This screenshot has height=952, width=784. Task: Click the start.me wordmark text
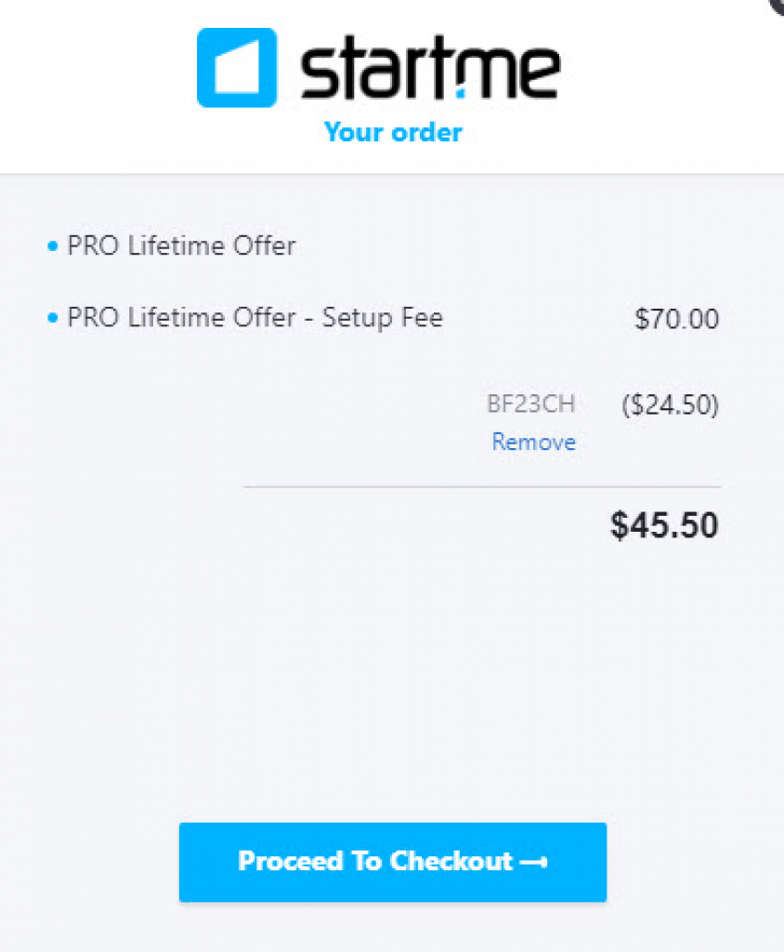tap(430, 71)
